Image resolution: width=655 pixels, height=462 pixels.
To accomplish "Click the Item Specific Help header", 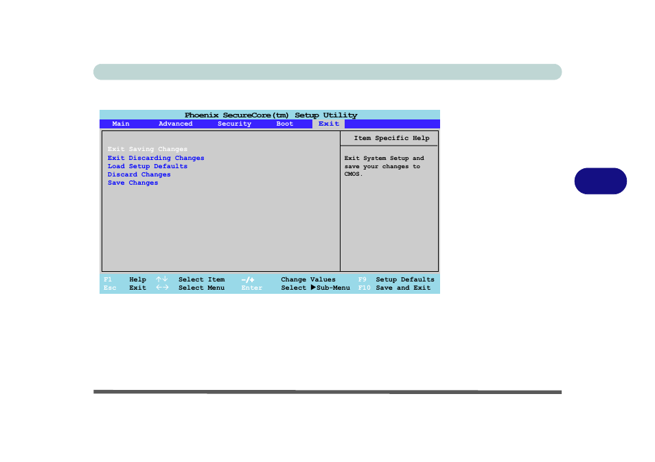I will [x=391, y=138].
